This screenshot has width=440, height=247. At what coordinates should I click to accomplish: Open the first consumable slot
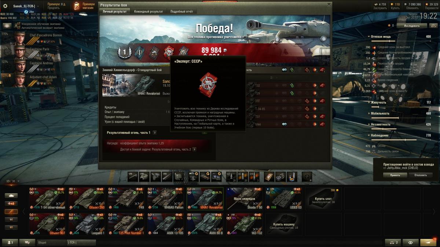pyautogui.click(x=269, y=176)
